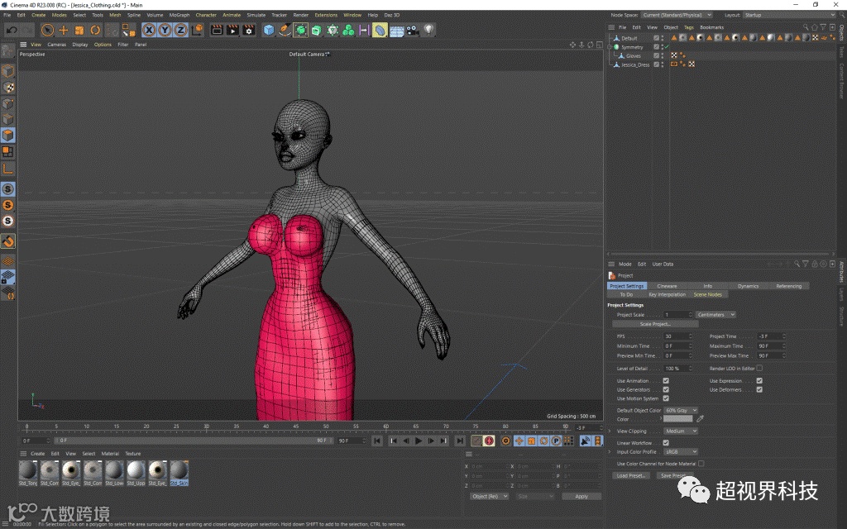Open the Default Object Color dropdown

(x=682, y=411)
